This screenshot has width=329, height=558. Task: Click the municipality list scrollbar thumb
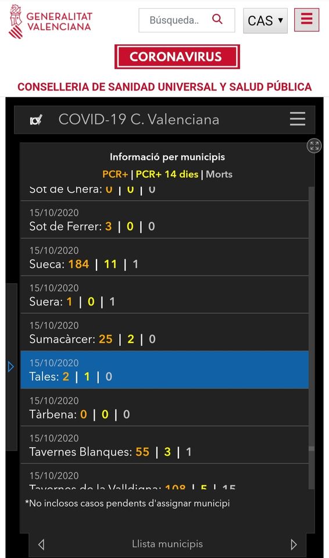(312, 449)
